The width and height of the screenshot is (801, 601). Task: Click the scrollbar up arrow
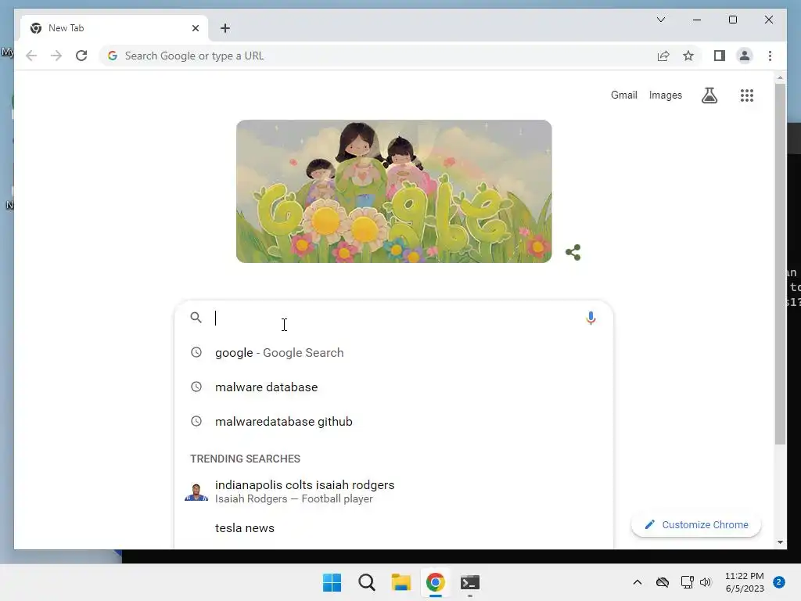(x=780, y=77)
